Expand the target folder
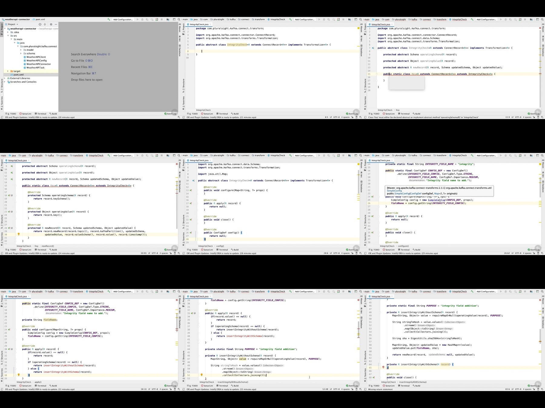This screenshot has height=408, width=545. (x=8, y=71)
